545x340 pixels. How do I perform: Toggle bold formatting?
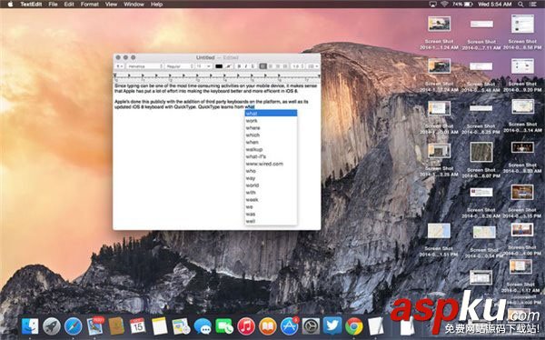[x=239, y=66]
